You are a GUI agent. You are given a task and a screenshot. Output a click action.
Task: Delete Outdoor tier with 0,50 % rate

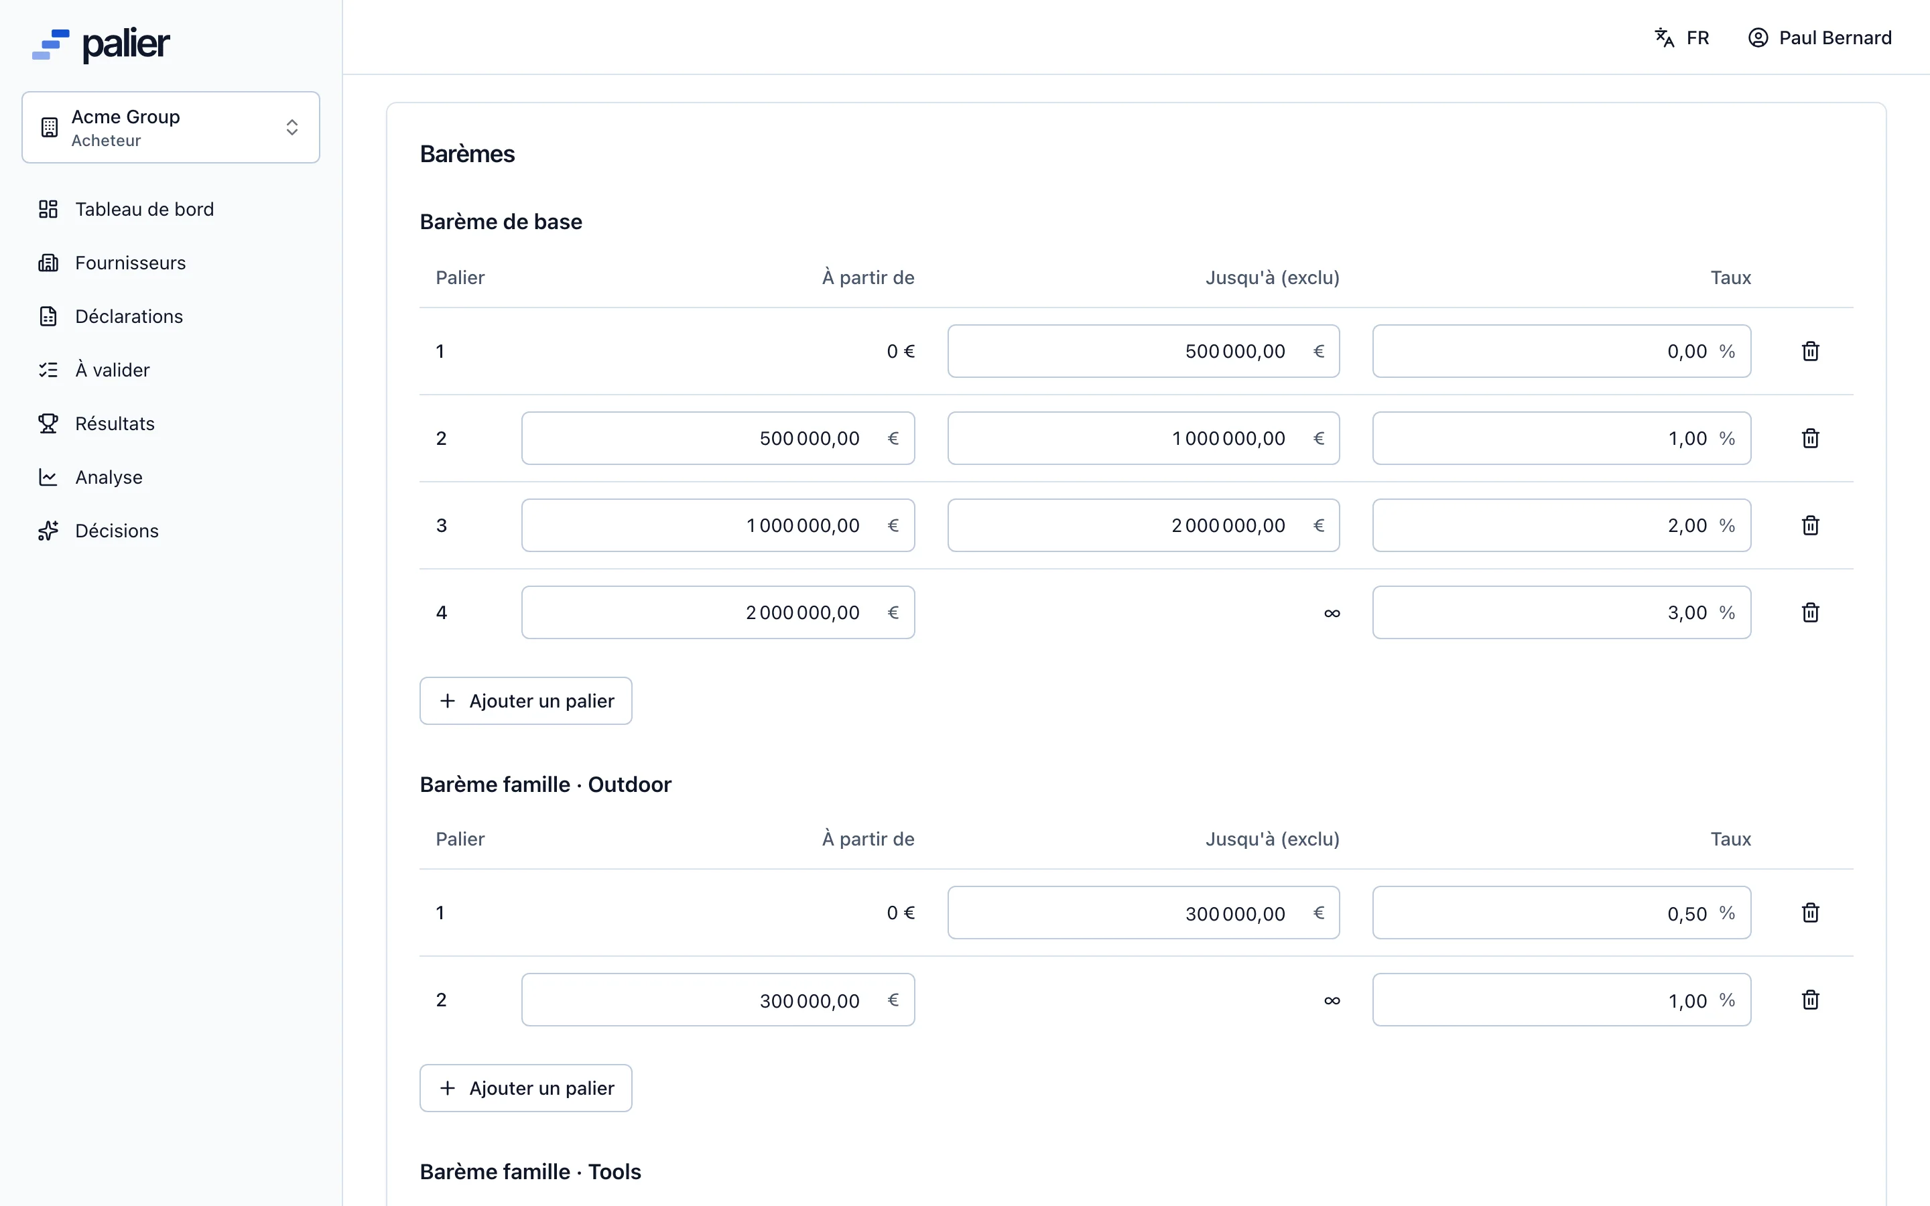1809,913
